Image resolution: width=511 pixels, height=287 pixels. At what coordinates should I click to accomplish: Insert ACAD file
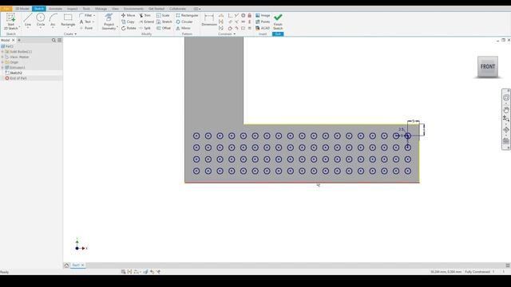tap(263, 29)
